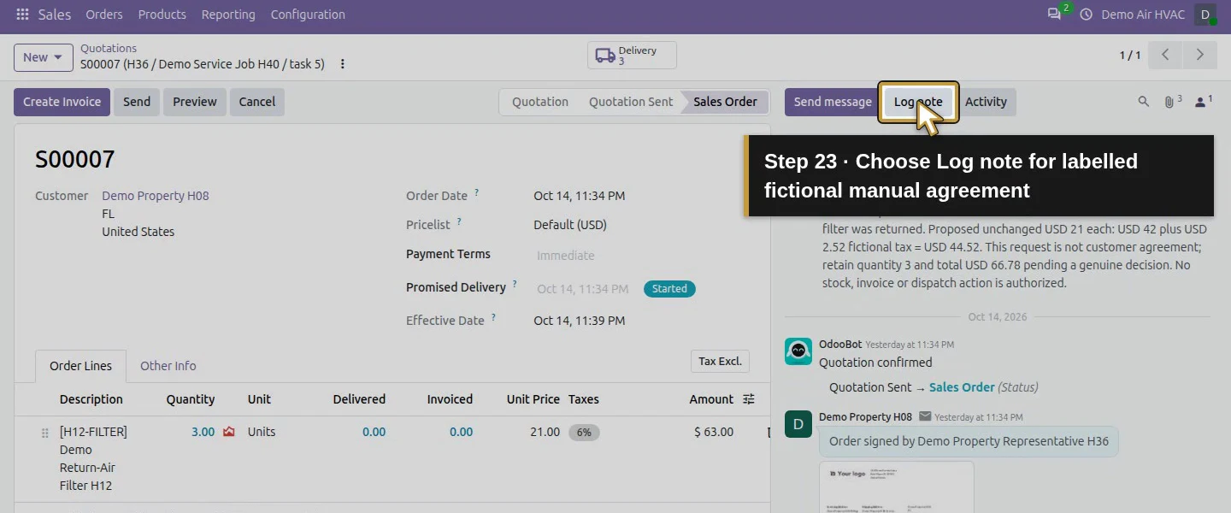Click the 6% tax tag
The width and height of the screenshot is (1231, 513).
[584, 433]
